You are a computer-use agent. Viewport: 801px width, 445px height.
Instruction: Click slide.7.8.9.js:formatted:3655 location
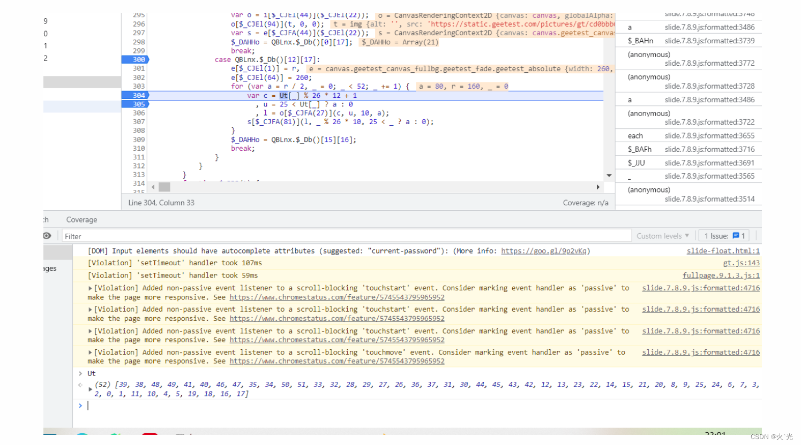(x=709, y=136)
